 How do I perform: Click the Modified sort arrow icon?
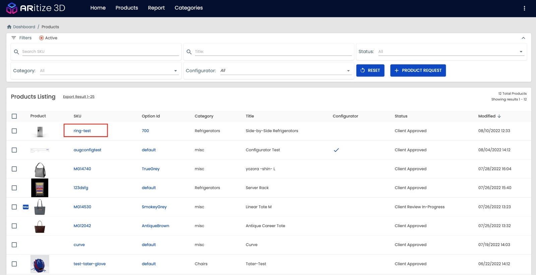499,116
